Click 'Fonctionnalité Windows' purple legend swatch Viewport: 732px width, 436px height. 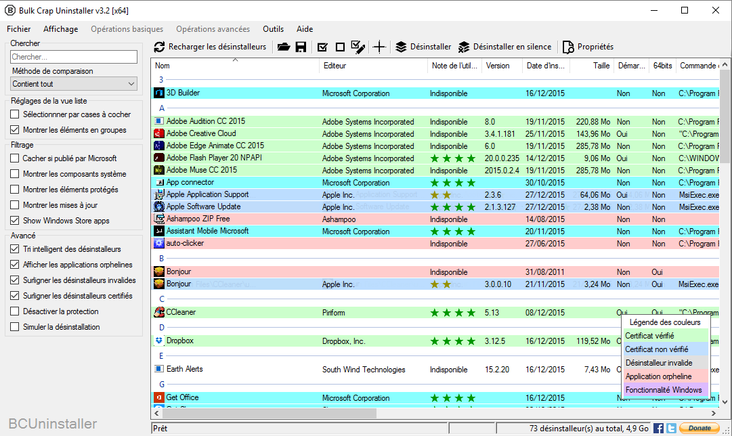click(666, 390)
